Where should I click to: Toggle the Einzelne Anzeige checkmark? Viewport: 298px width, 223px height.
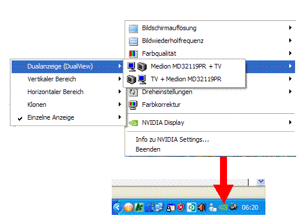click(20, 118)
